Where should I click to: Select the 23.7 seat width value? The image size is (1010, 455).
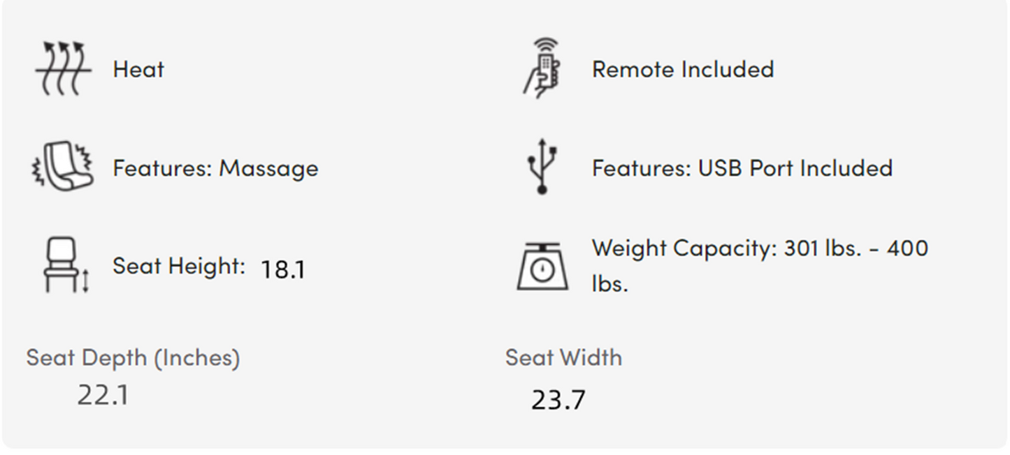click(558, 400)
